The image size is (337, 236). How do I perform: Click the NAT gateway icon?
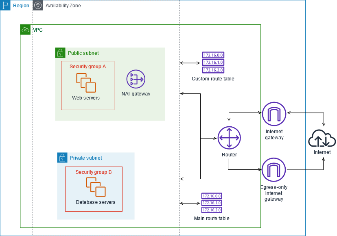click(x=136, y=79)
